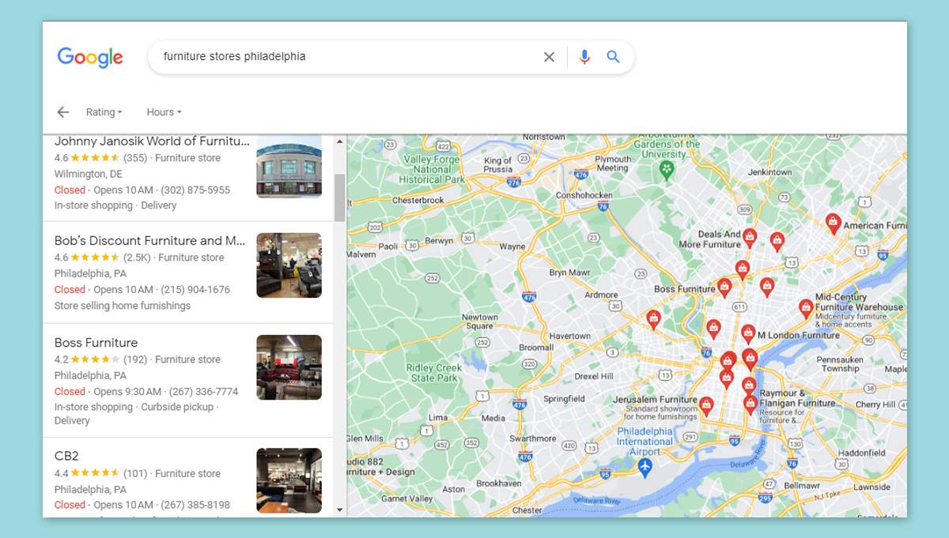Click the M London Furniture map pin

[748, 334]
